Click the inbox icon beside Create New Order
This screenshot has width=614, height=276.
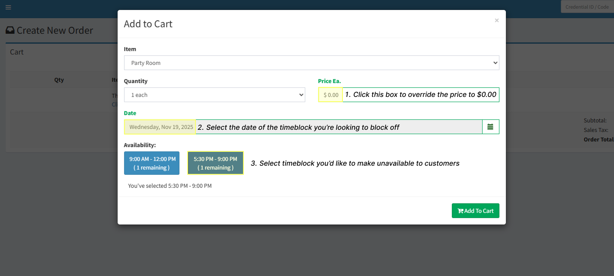[10, 31]
